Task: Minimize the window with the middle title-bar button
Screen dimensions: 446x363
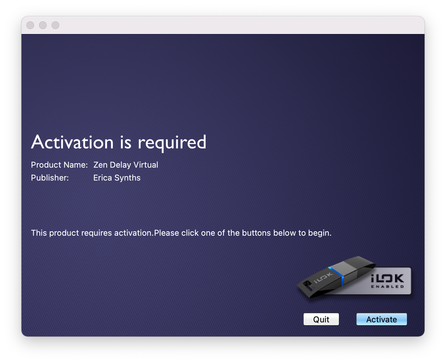Action: [43, 25]
